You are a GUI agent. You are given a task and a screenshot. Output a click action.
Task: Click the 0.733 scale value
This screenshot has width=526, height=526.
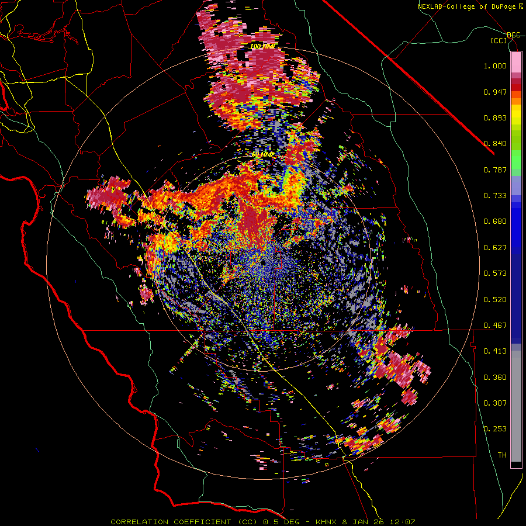point(495,196)
